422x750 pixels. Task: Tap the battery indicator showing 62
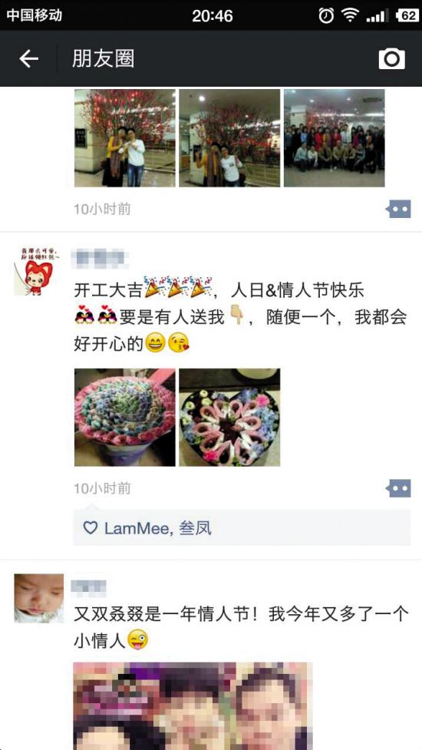click(x=406, y=16)
